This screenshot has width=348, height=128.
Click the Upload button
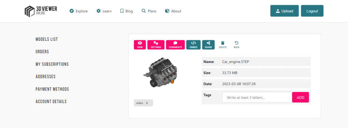click(284, 11)
